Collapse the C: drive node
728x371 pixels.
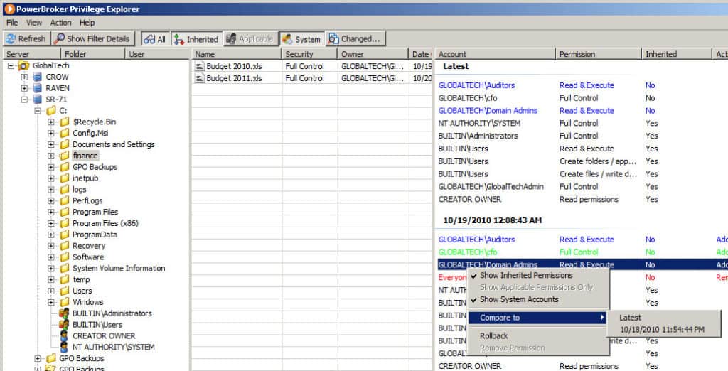coord(38,110)
